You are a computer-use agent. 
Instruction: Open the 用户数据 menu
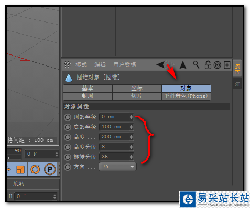click(125, 64)
